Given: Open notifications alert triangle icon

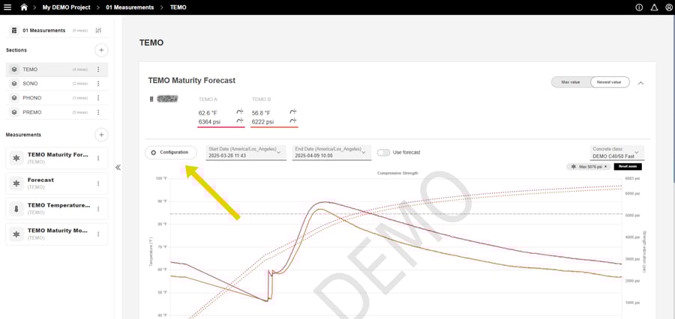Looking at the screenshot, I should (x=654, y=7).
